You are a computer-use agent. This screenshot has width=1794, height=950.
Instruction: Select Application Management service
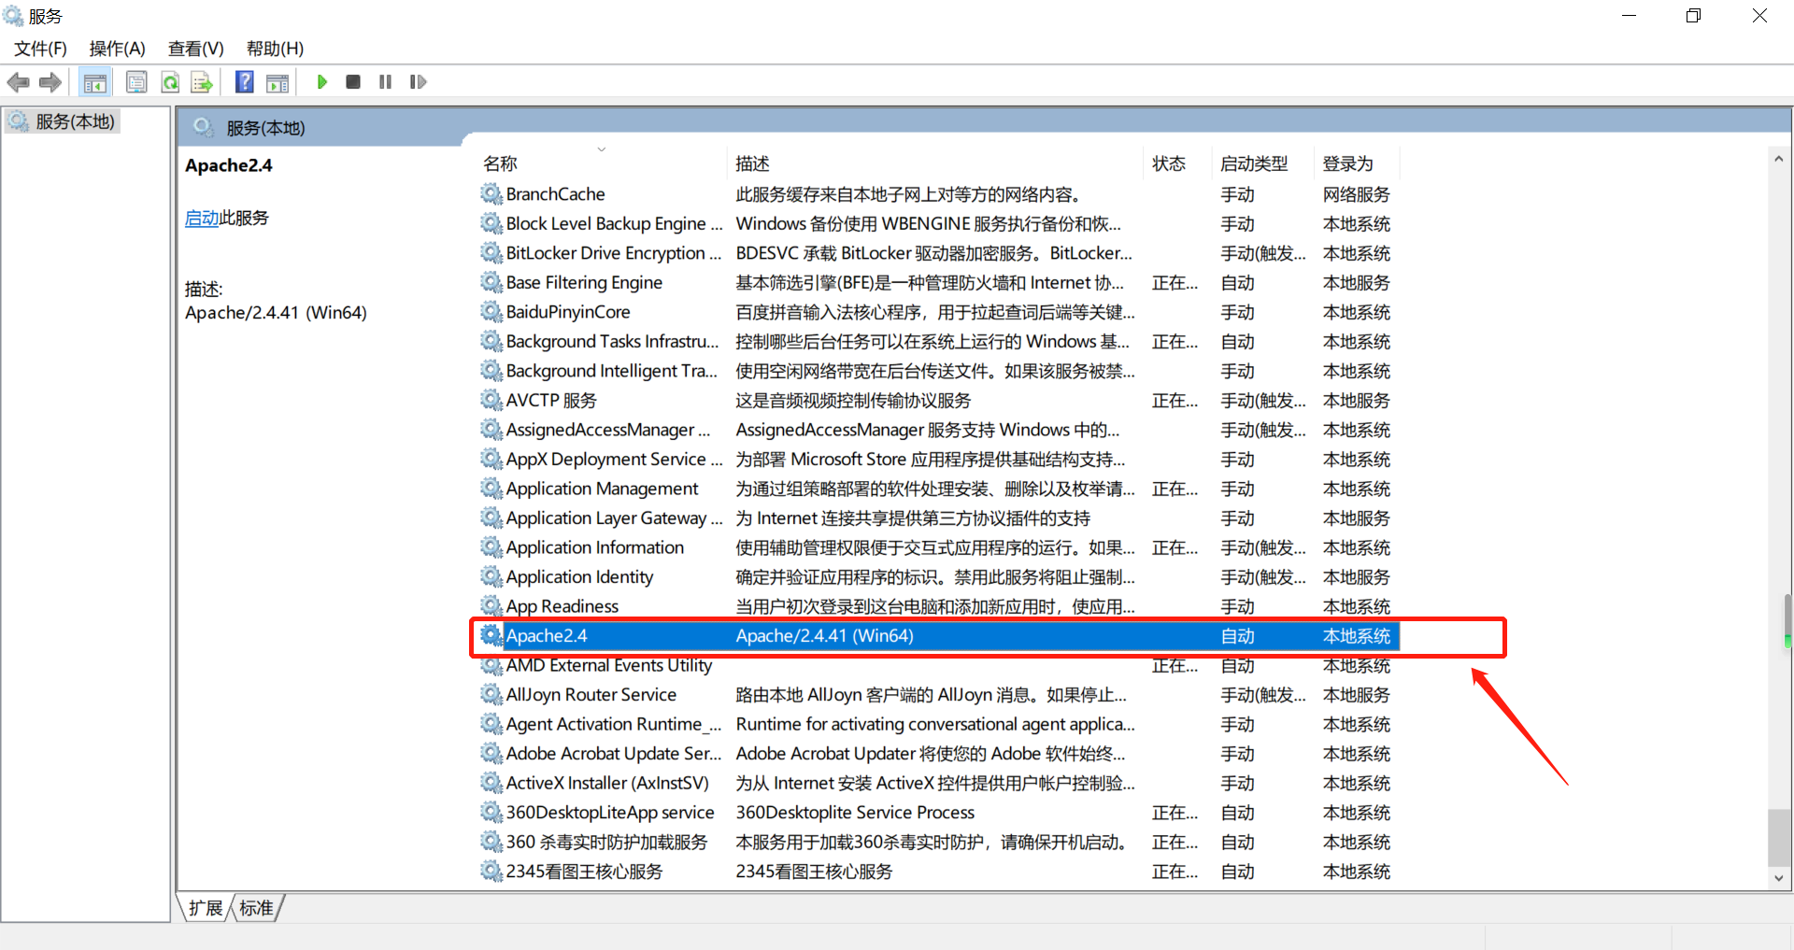click(938, 489)
